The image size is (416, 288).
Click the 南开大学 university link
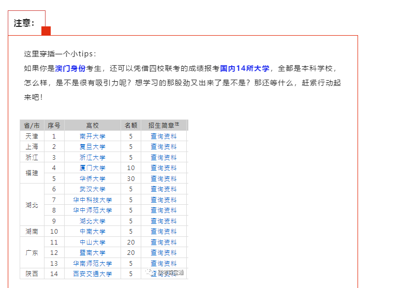(x=93, y=137)
